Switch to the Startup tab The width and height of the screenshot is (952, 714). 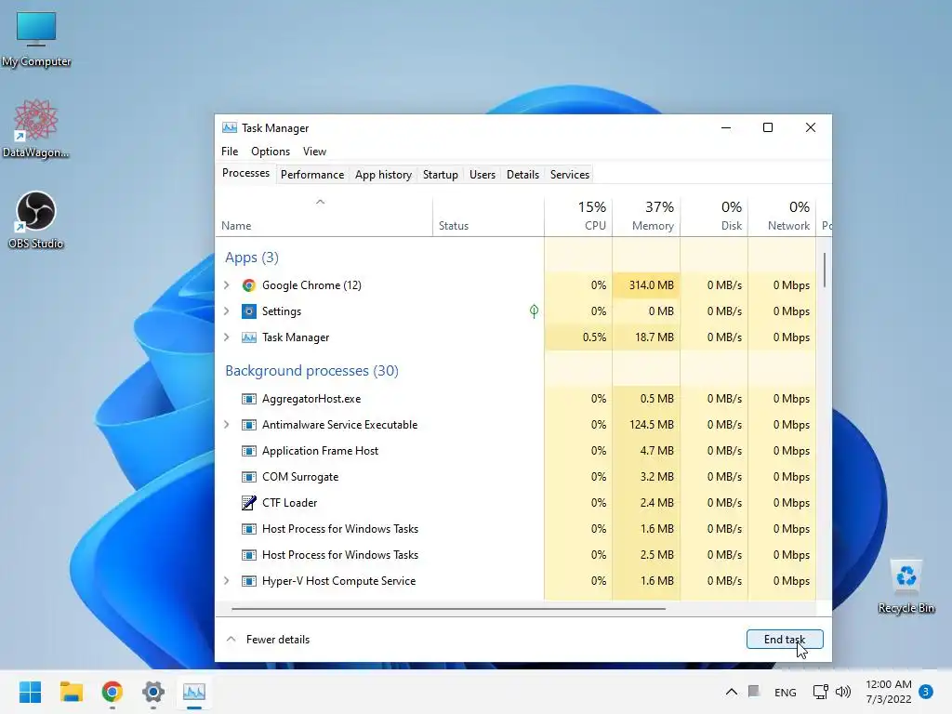point(440,175)
